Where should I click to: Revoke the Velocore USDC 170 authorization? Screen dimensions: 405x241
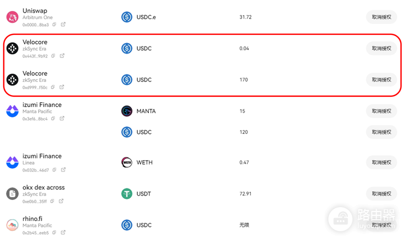click(381, 80)
